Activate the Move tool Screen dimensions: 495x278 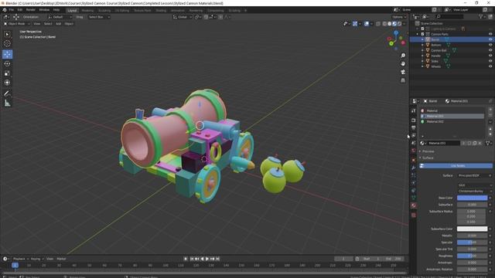7,54
